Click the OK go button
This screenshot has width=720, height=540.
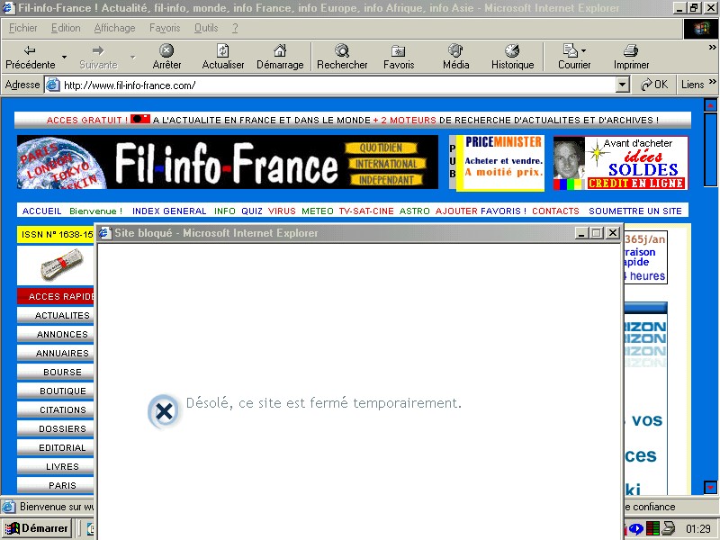[654, 85]
